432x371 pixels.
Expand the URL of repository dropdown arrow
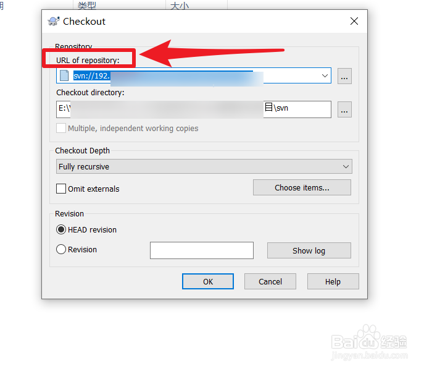point(325,75)
